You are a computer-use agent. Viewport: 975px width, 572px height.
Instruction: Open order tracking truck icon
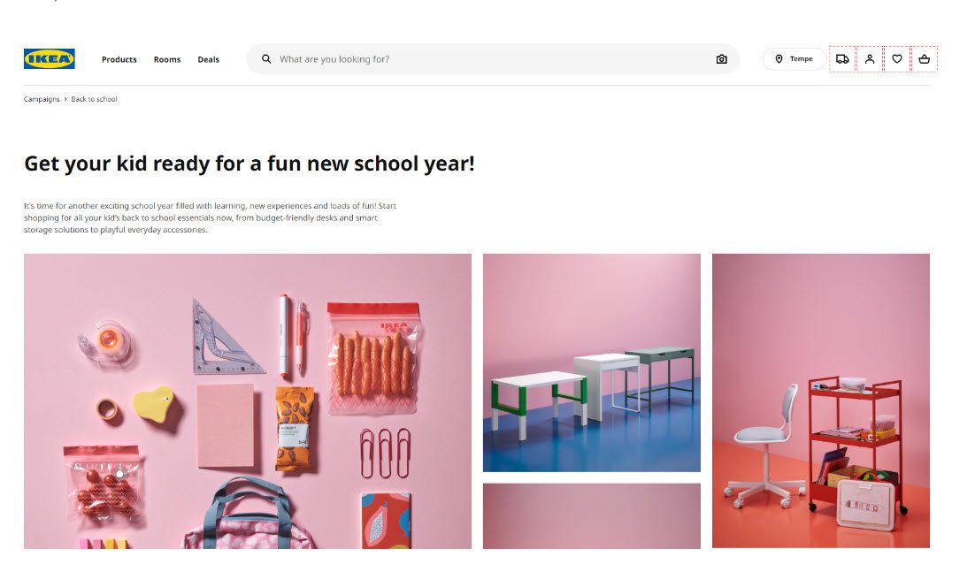tap(842, 59)
